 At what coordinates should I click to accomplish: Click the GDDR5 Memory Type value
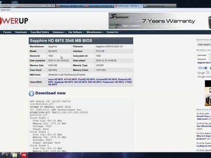(x=100, y=65)
